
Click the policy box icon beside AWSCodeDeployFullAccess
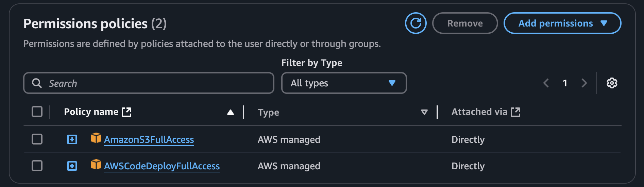pos(96,165)
